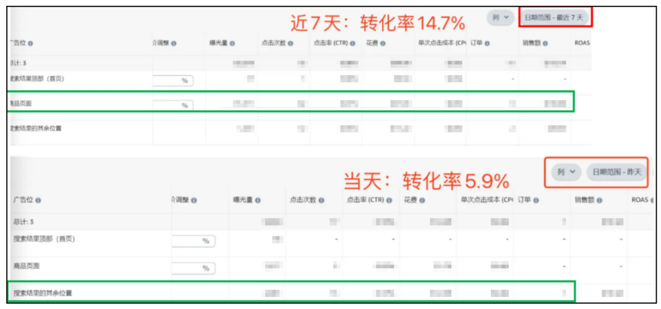This screenshot has width=661, height=309.
Task: Click info icon beside 价调整 in yesterday table
Action: pos(194,200)
